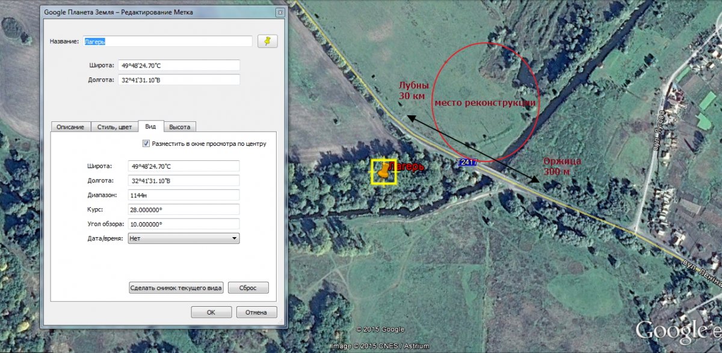Confirm with the OK button
This screenshot has width=722, height=353.
(211, 312)
